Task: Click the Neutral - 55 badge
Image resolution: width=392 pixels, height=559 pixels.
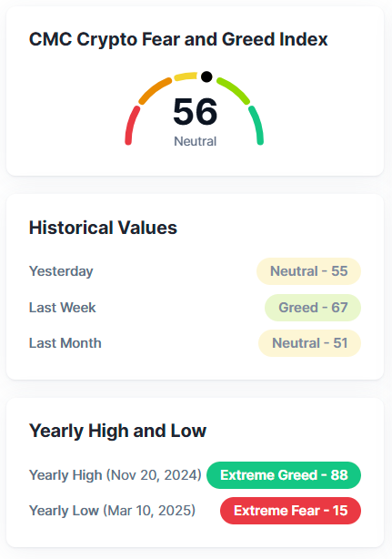Action: (308, 271)
